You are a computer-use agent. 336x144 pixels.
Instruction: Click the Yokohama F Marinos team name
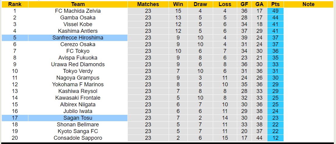pyautogui.click(x=78, y=84)
